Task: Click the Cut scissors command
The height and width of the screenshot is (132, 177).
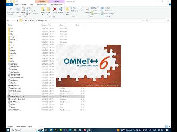Action: [x=29, y=8]
